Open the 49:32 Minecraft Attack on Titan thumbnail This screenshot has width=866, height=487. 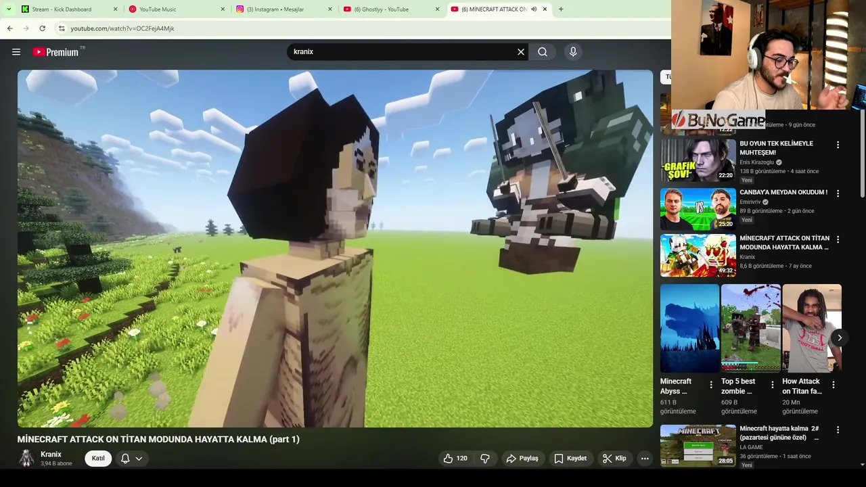tap(698, 255)
